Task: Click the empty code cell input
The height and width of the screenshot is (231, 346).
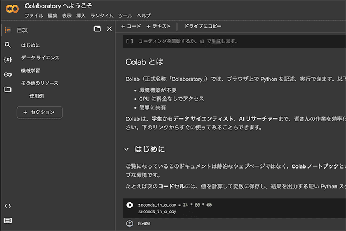Action: coord(231,42)
